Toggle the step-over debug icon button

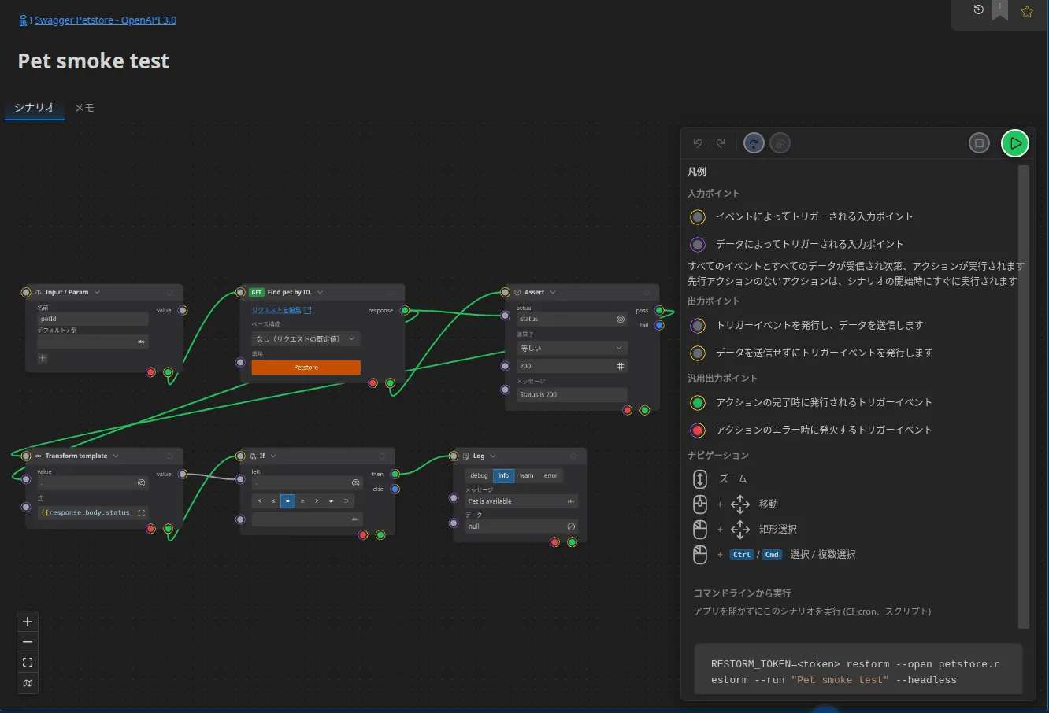tap(754, 143)
